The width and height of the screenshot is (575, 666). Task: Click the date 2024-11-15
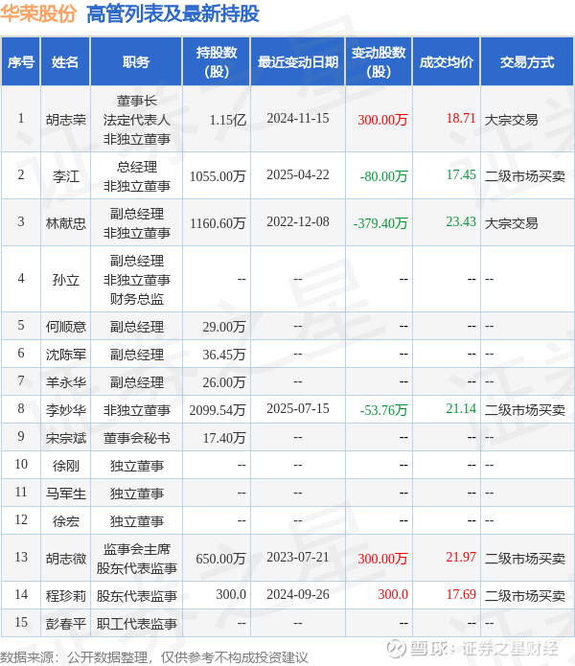[x=298, y=118]
